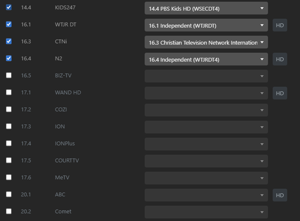
Task: Expand the empty mapping dropdown for COURTTV
Action: pyautogui.click(x=206, y=161)
